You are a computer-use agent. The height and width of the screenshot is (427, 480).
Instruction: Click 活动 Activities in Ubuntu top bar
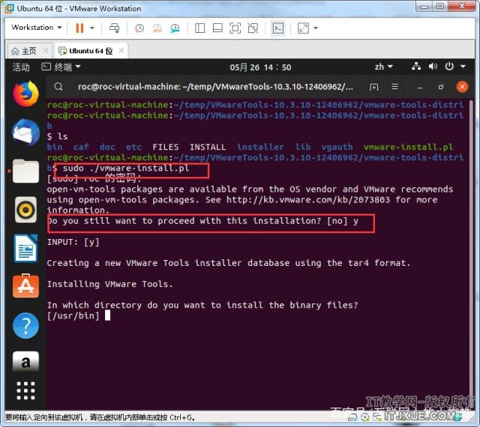pos(21,67)
